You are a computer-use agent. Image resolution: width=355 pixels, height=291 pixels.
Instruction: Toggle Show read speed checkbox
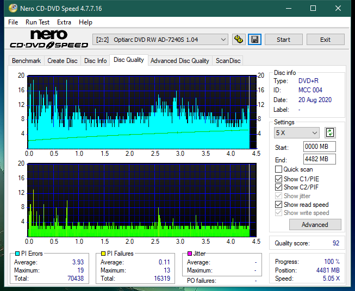tap(278, 204)
